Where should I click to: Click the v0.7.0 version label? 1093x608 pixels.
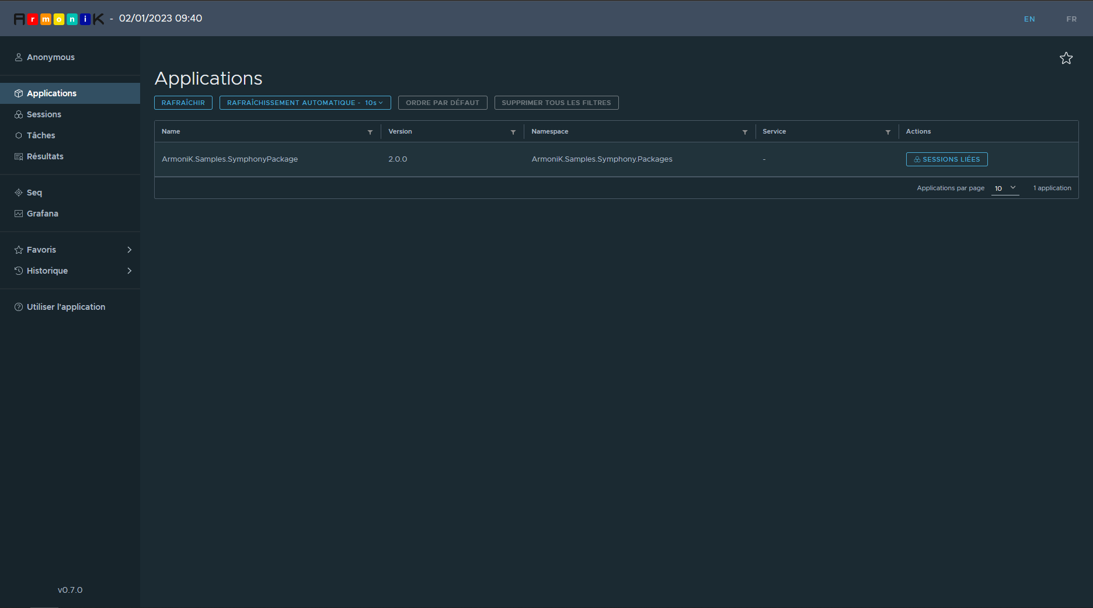point(70,590)
